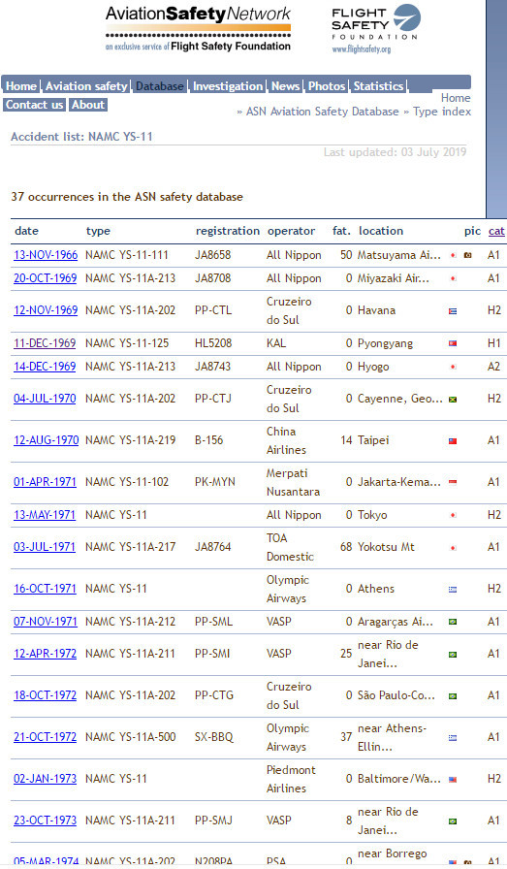Open the 13-NOV-1966 accident record

(46, 255)
